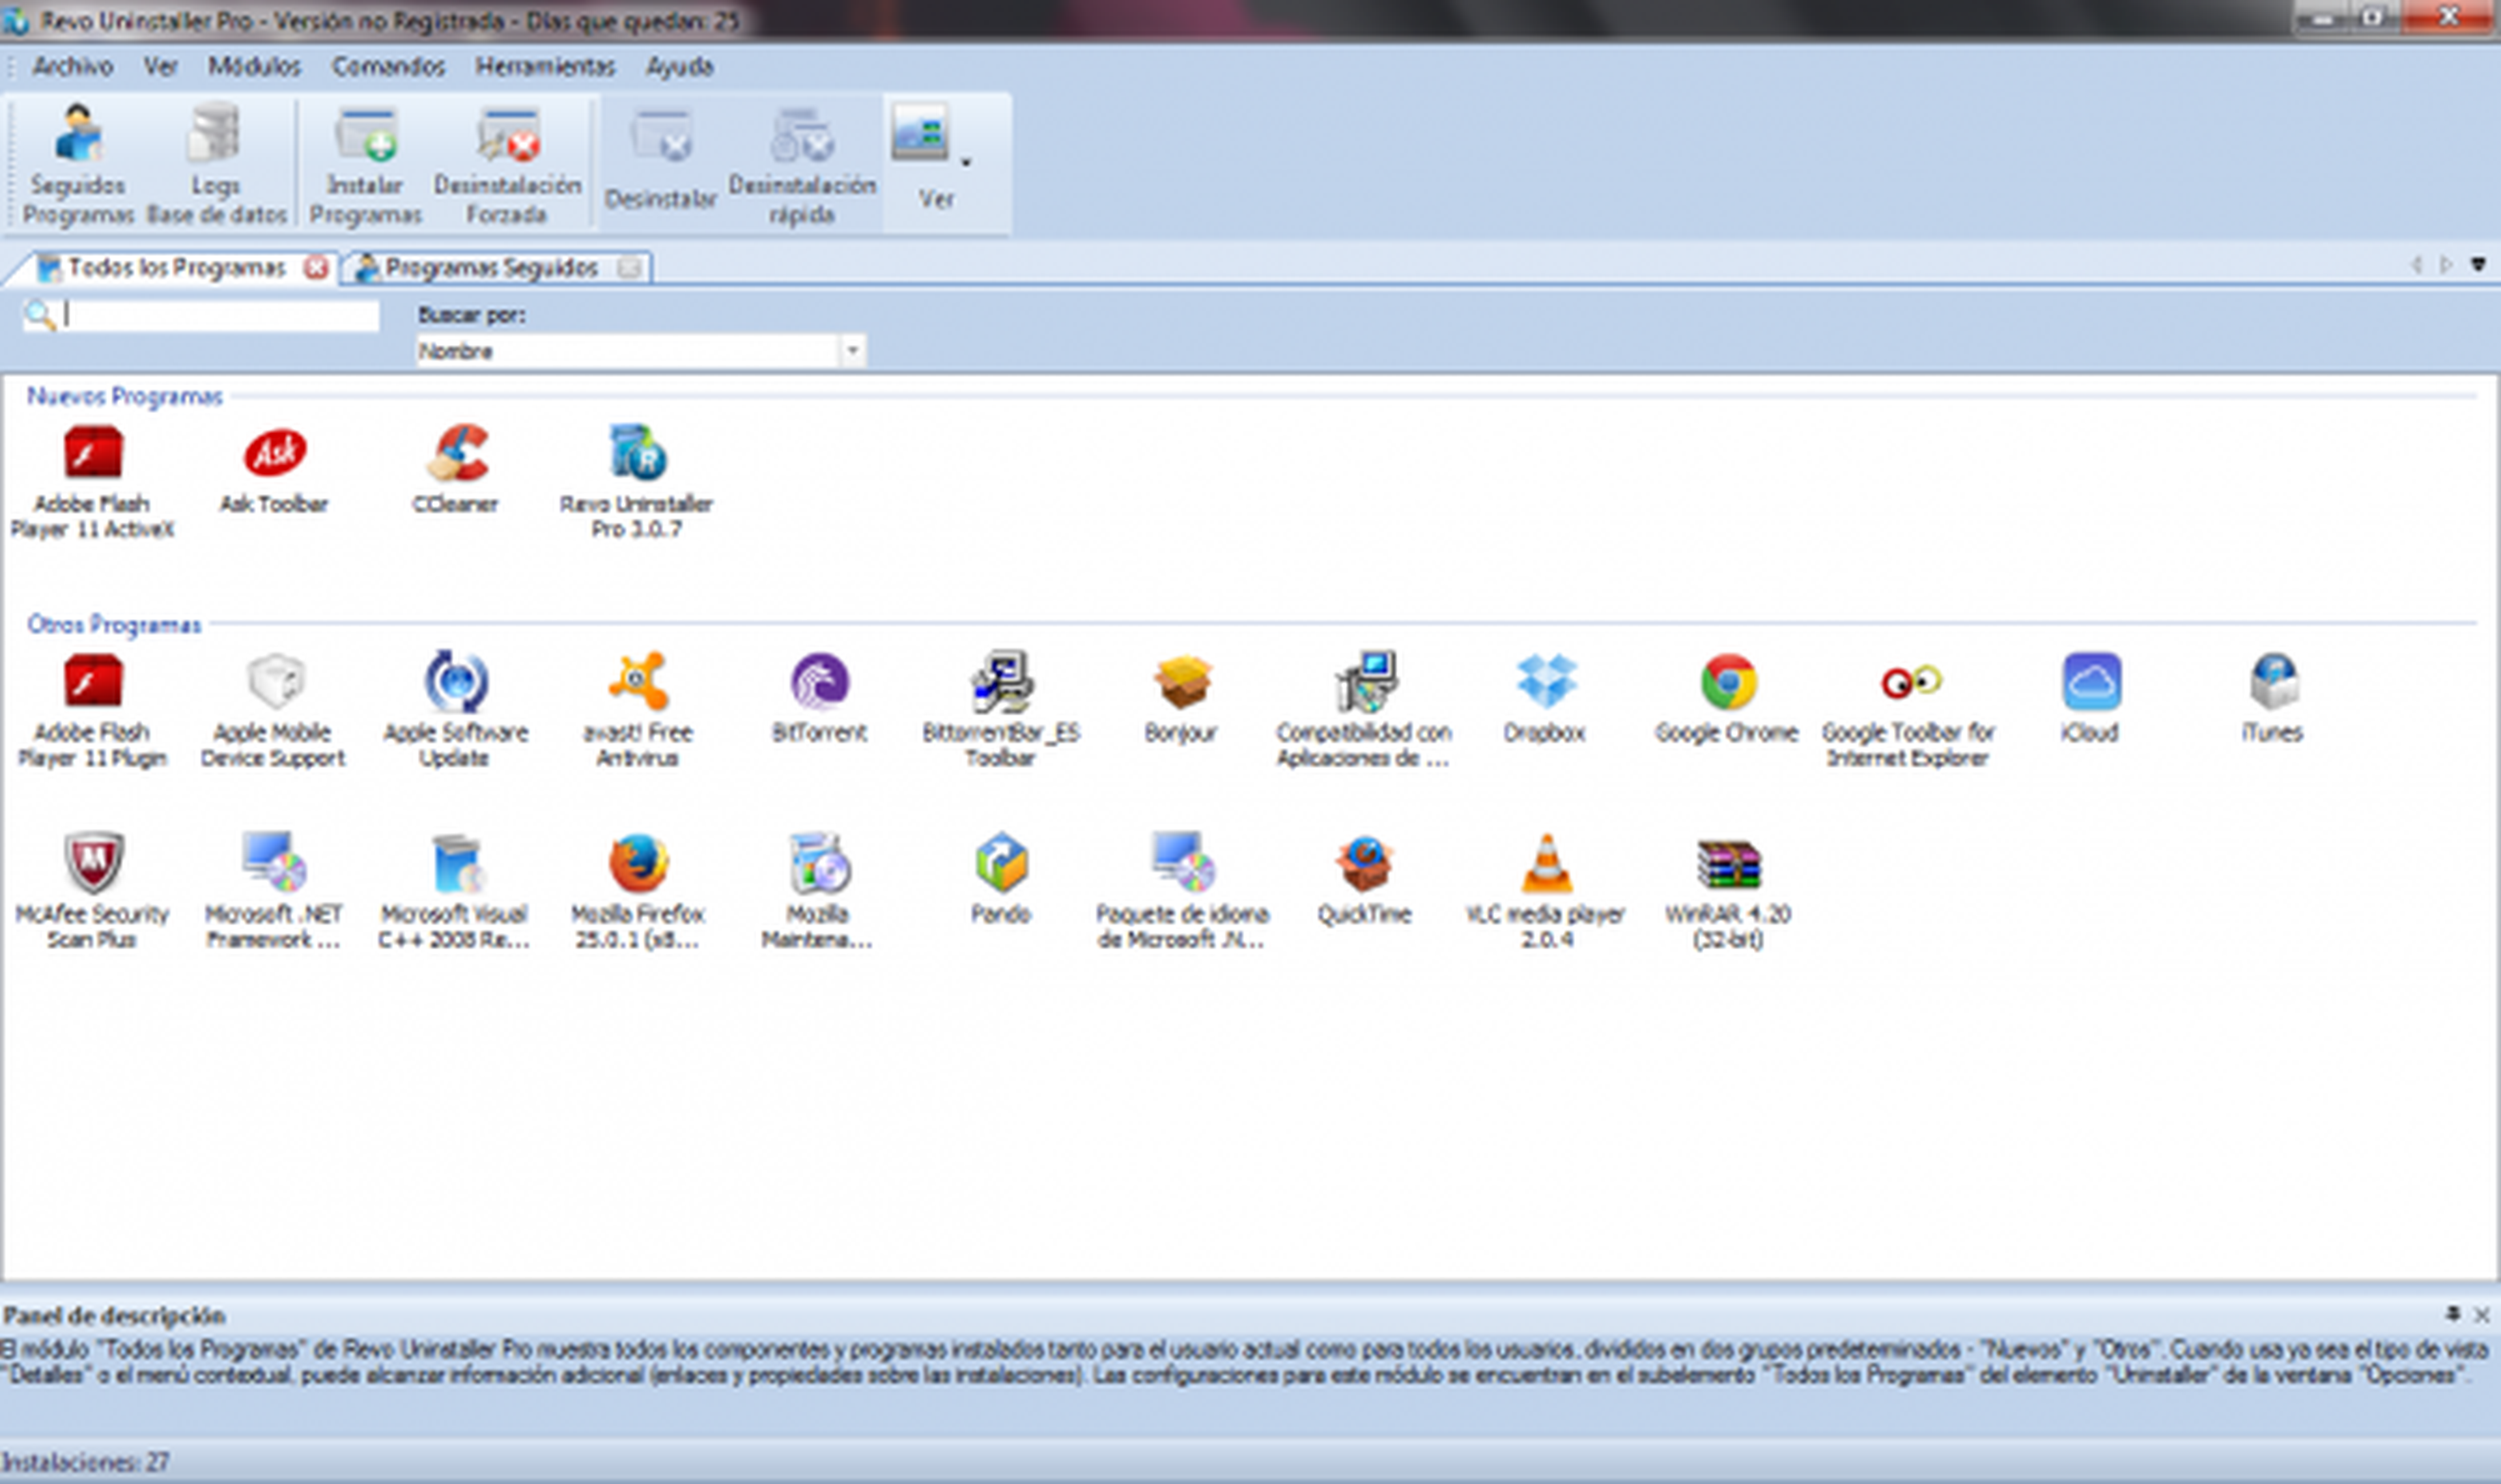Select iTunes program icon
2501x1484 pixels.
[2273, 699]
